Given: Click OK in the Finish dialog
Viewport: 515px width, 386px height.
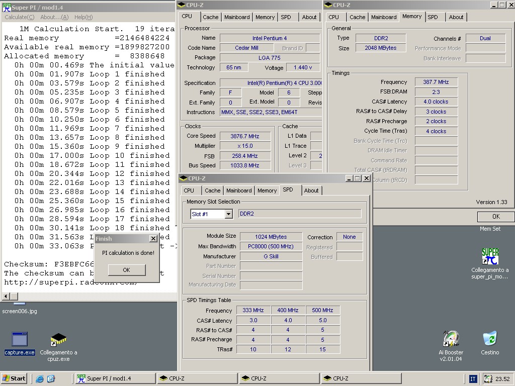Looking at the screenshot, I should 126,270.
